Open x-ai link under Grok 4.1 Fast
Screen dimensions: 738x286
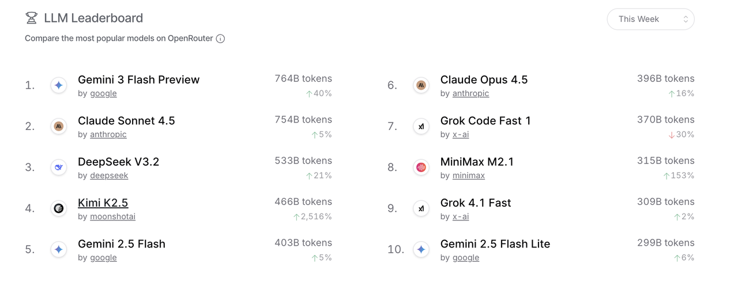coord(461,216)
